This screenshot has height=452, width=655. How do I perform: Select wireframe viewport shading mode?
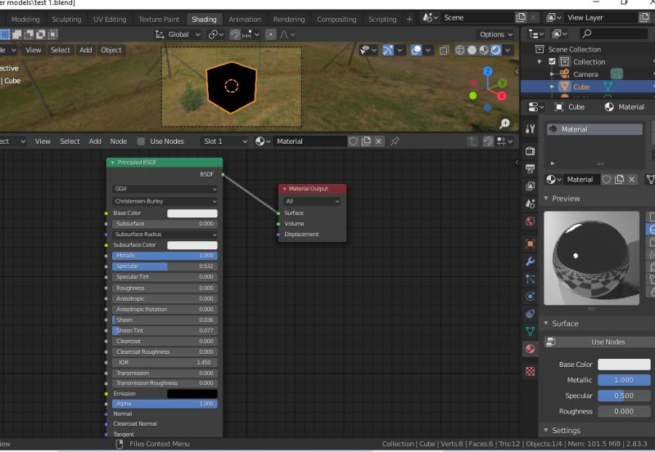click(460, 51)
